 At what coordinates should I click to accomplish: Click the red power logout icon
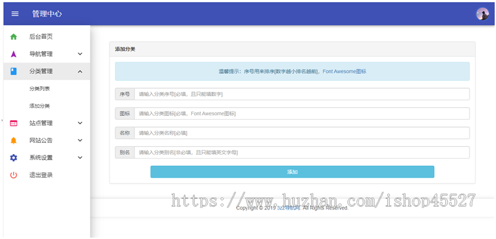click(13, 175)
